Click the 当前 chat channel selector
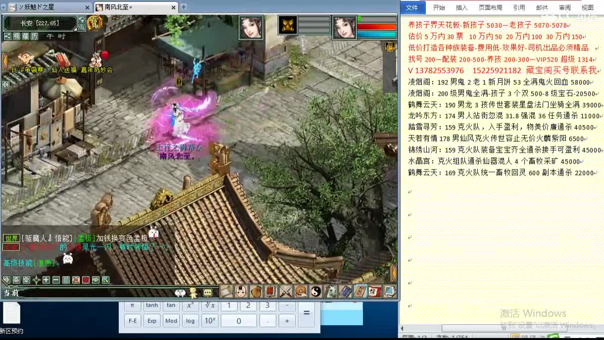Viewport: 604px width, 340px height. click(x=11, y=293)
